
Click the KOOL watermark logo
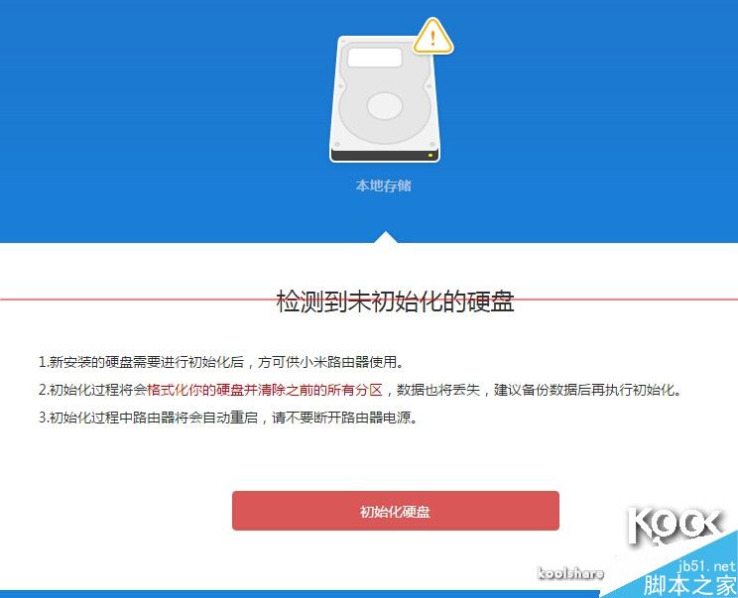[x=674, y=527]
